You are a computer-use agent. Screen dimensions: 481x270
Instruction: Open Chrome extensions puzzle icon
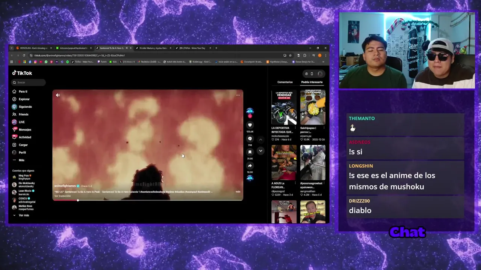[x=304, y=55]
